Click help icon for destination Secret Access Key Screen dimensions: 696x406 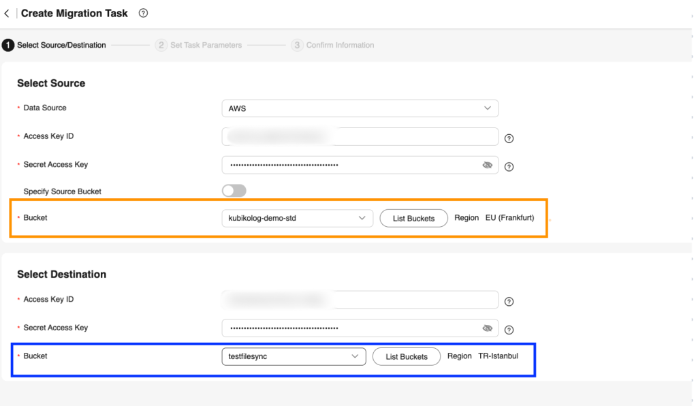tap(509, 330)
